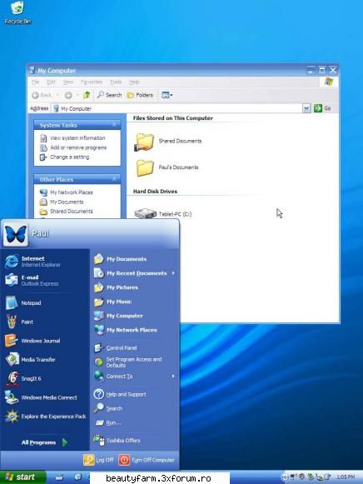363x484 pixels.
Task: Click View system information link
Action: [73, 138]
